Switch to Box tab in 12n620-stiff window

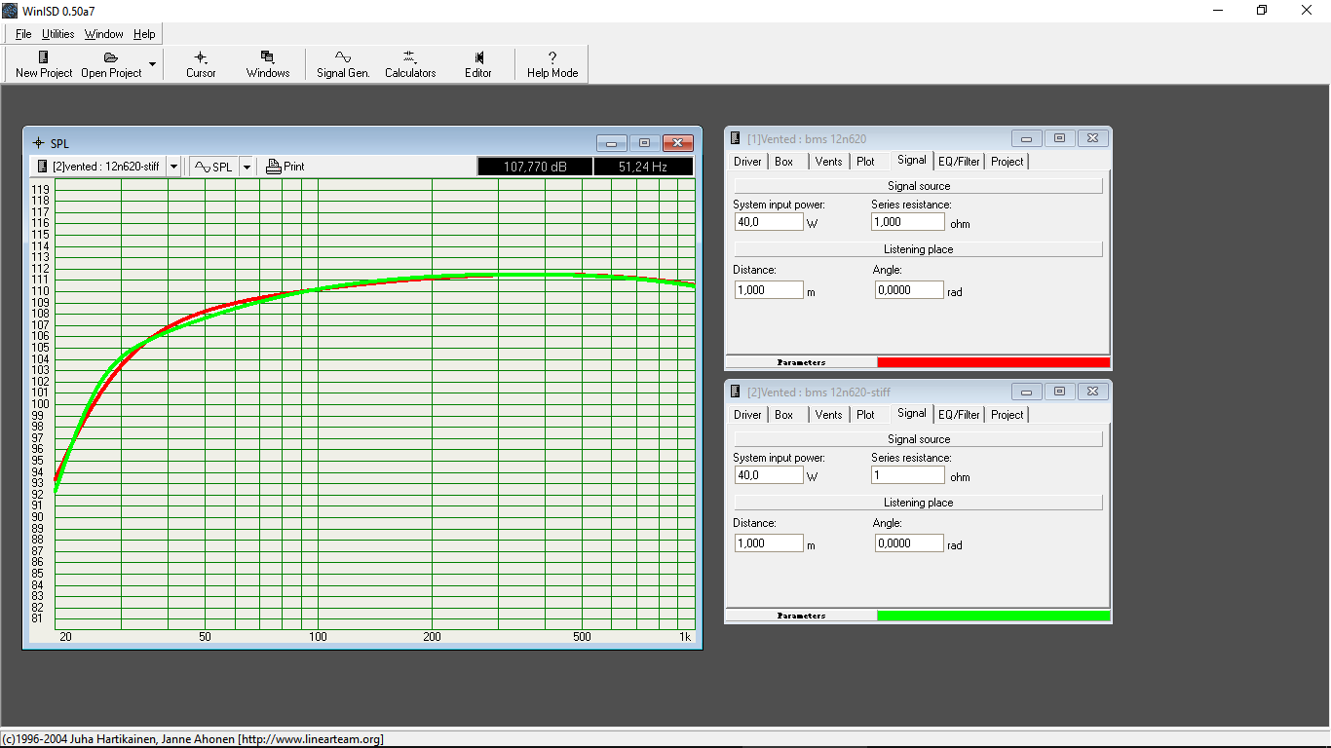coord(784,415)
